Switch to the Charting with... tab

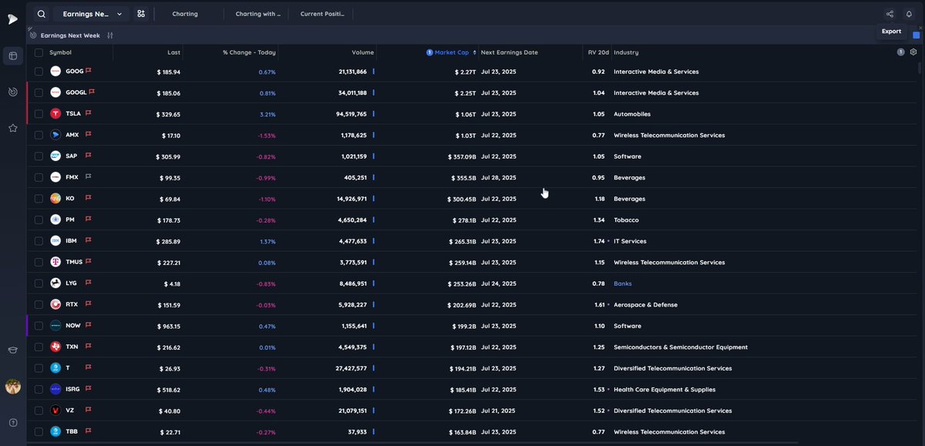[257, 14]
